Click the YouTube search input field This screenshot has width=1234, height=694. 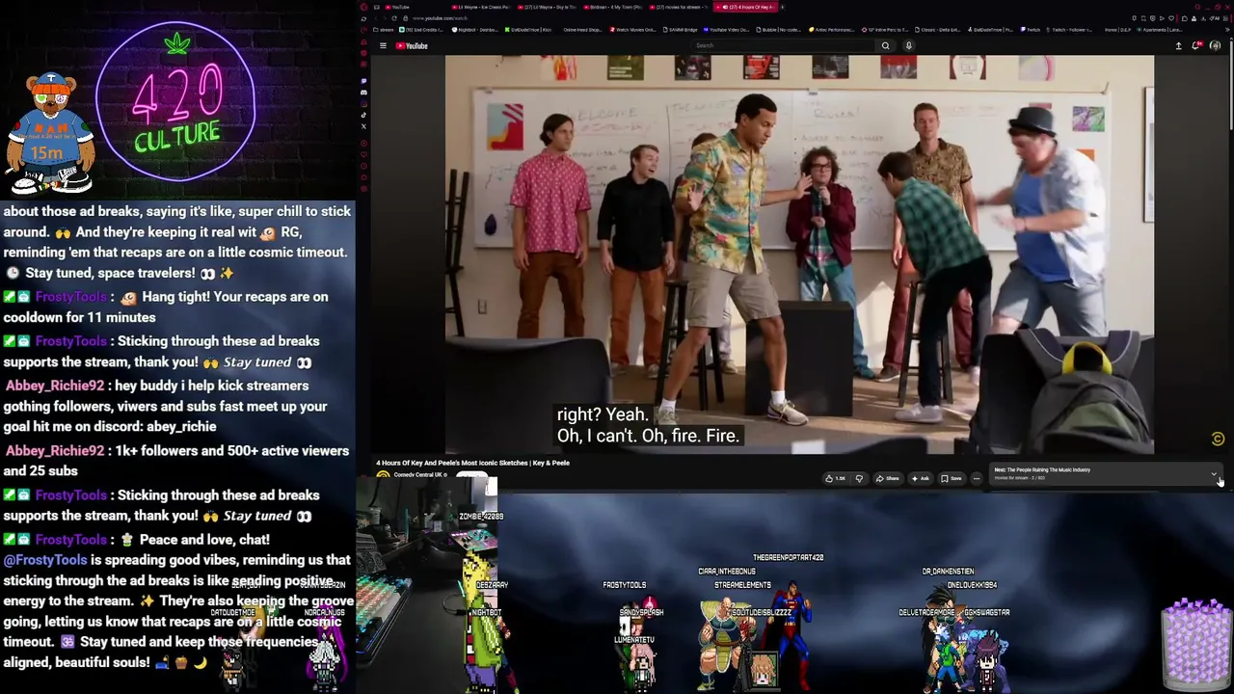784,45
